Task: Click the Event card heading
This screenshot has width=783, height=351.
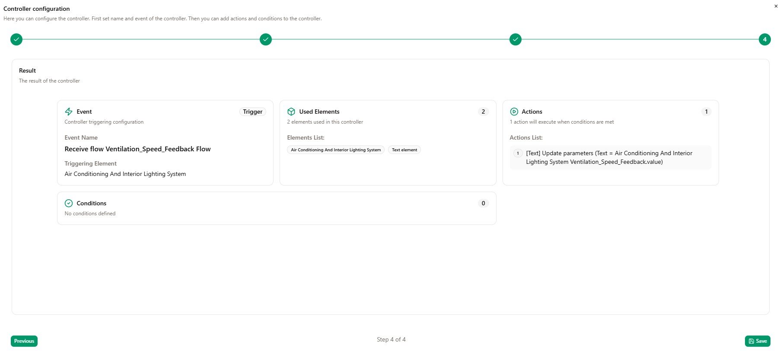Action: (x=84, y=112)
